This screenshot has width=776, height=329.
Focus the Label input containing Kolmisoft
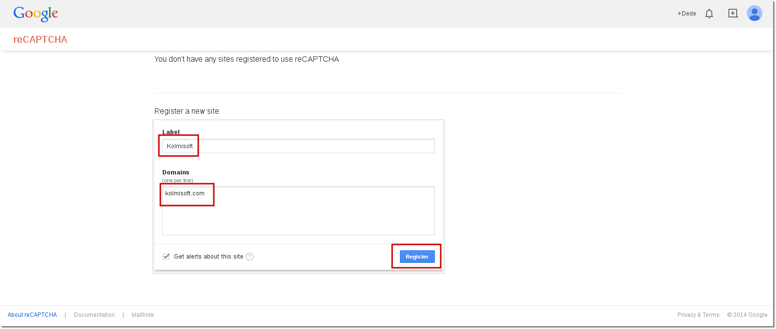[298, 146]
